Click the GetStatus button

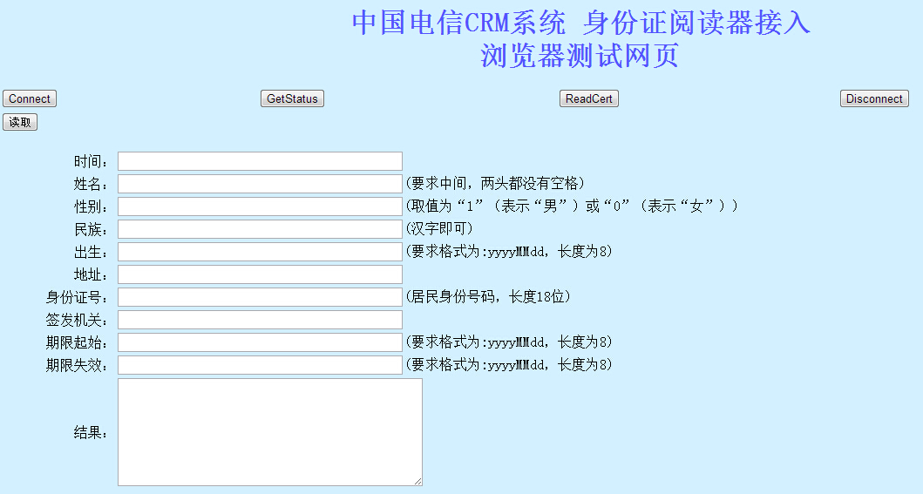(292, 98)
